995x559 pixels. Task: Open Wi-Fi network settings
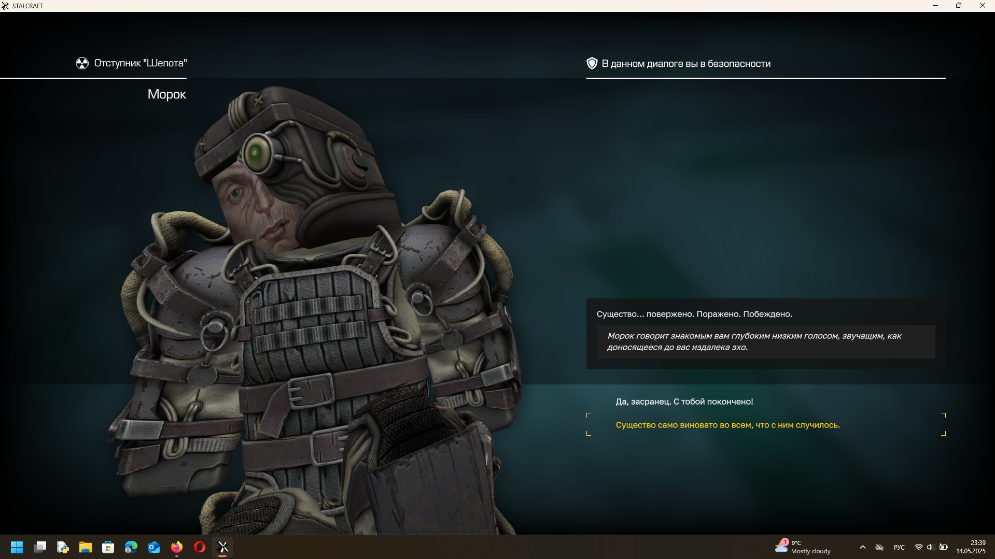[919, 547]
